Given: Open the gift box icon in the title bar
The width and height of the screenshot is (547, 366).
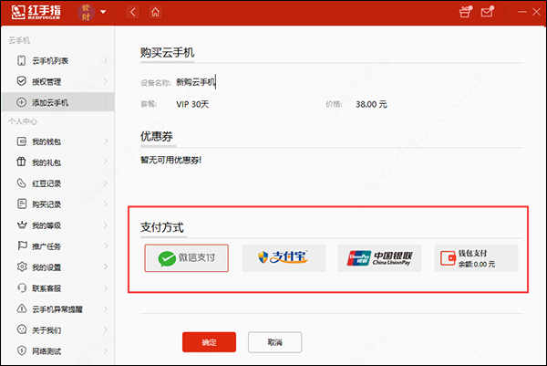Looking at the screenshot, I should [x=466, y=12].
